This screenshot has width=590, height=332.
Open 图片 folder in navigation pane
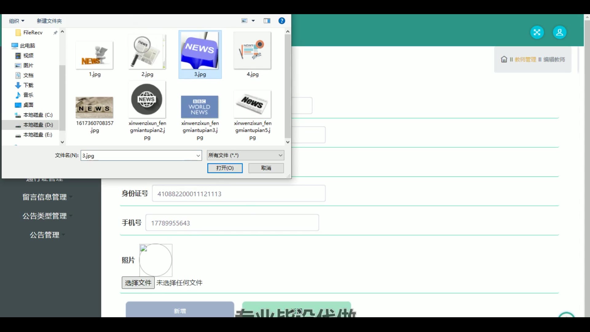coord(28,65)
